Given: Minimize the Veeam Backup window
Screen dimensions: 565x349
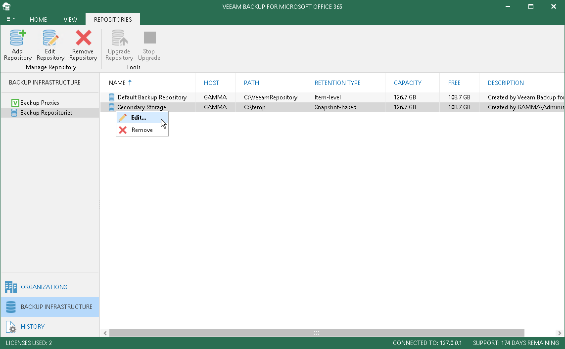Looking at the screenshot, I should 508,6.
